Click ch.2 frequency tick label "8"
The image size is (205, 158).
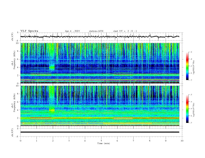point(18,94)
